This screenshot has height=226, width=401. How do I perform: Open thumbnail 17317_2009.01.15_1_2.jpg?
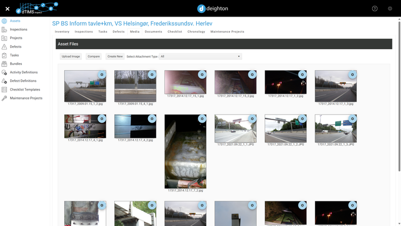[x=85, y=86]
